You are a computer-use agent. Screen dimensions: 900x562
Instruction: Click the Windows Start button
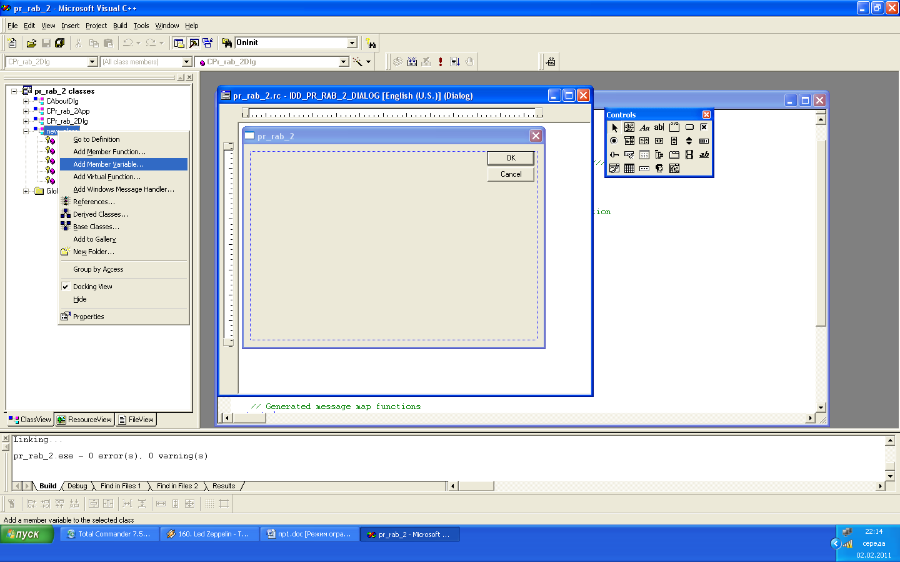27,534
